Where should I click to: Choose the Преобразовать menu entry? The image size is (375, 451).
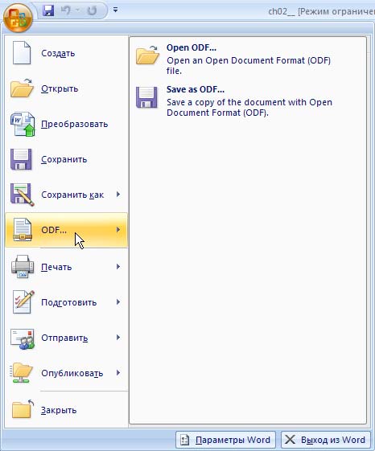[67, 124]
